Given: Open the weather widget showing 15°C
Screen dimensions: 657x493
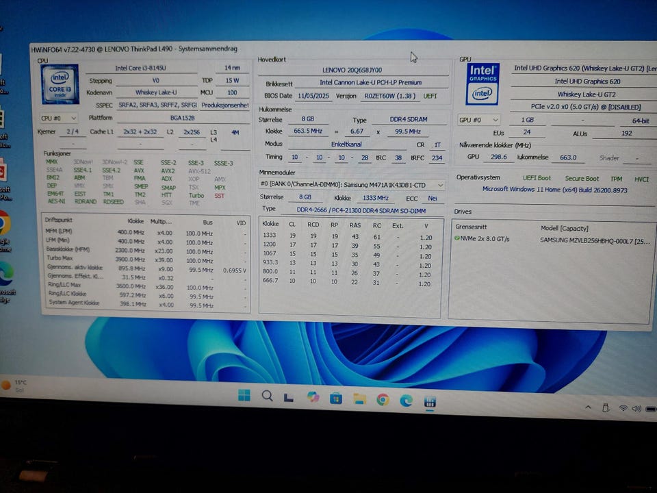Looking at the screenshot, I should 14,385.
